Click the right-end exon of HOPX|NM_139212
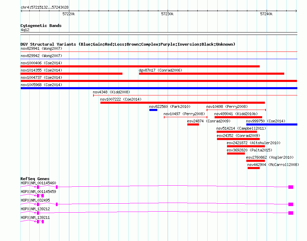Image resolution: width=307 pixels, height=241 pixels. pyautogui.click(x=291, y=213)
